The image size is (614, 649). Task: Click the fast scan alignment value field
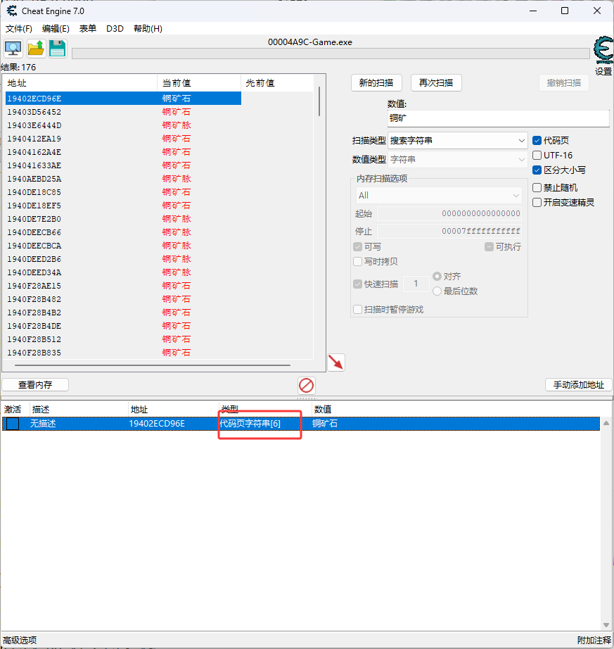pos(416,284)
